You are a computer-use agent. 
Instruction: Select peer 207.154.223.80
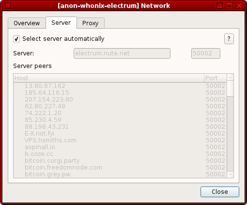[x=120, y=100]
